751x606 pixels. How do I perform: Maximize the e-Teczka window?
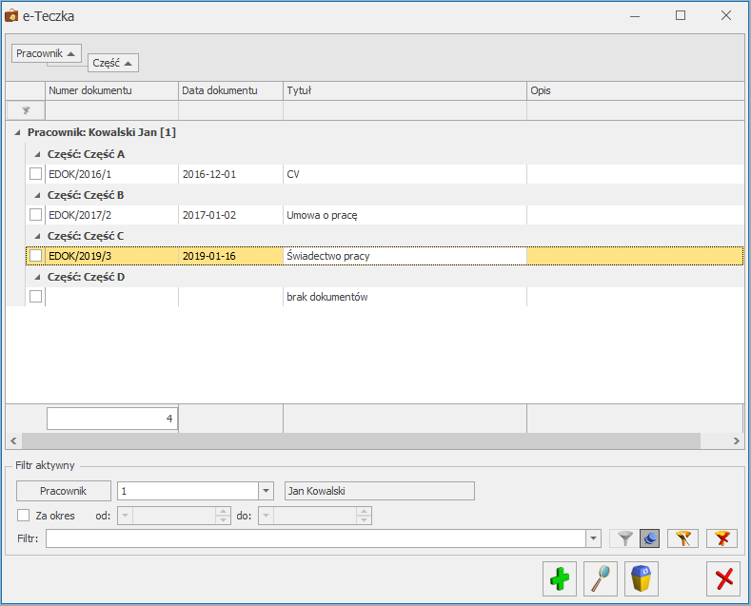click(x=681, y=16)
